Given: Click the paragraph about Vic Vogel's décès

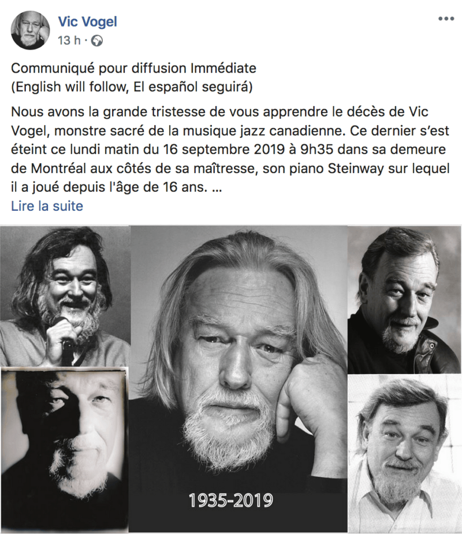Looking at the screenshot, I should tap(230, 150).
